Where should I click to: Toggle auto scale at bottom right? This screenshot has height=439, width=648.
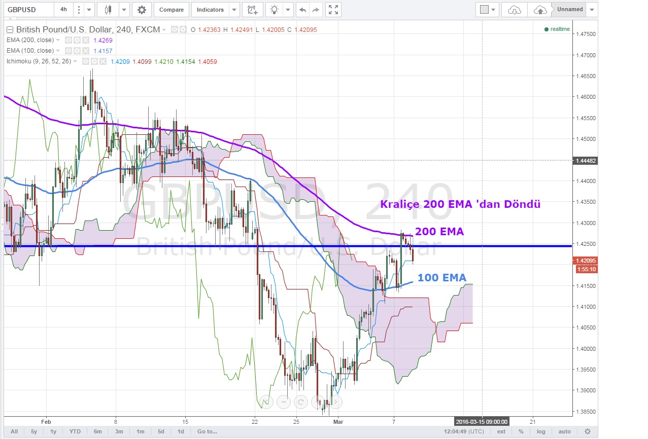pyautogui.click(x=564, y=431)
